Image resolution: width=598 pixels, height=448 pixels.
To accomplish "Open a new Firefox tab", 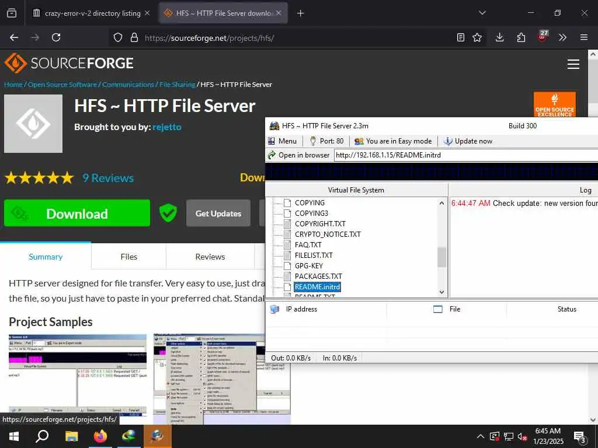I will (301, 13).
